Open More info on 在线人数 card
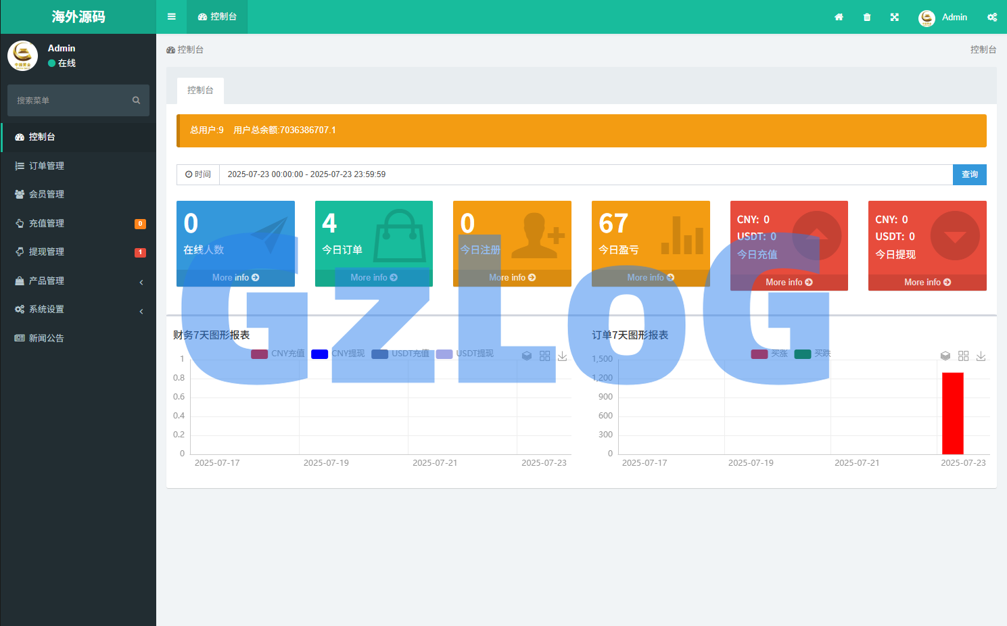 (235, 278)
